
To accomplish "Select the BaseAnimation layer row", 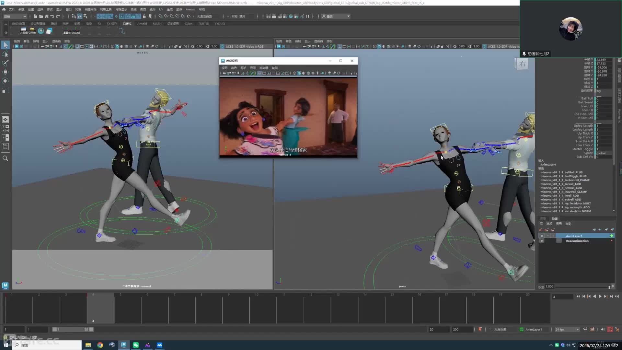I will tap(576, 241).
